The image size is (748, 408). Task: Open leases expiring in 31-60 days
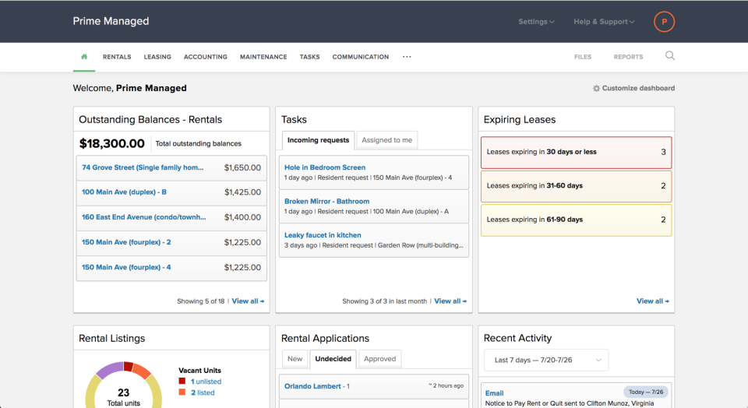pos(577,186)
